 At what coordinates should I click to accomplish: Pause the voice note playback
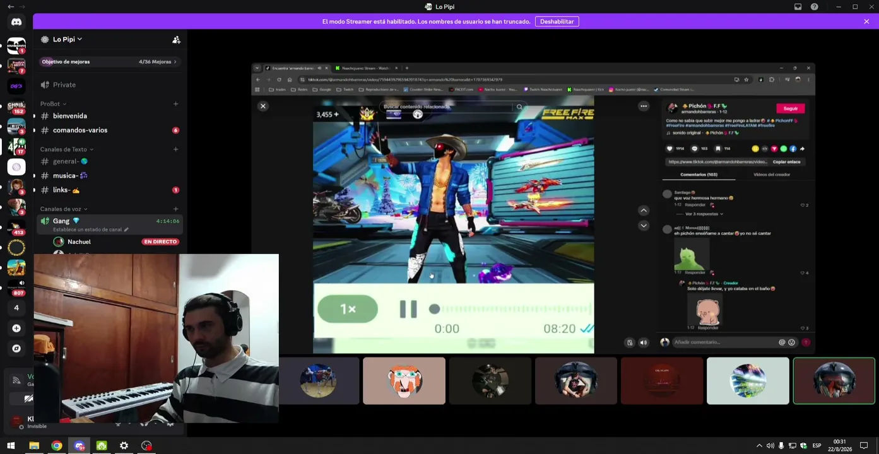point(408,309)
